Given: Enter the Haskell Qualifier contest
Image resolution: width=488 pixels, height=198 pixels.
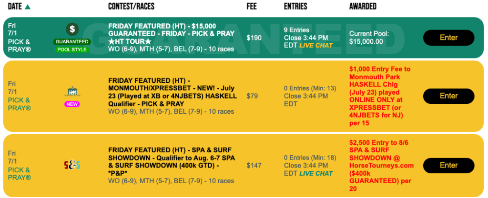Looking at the screenshot, I should tap(448, 96).
